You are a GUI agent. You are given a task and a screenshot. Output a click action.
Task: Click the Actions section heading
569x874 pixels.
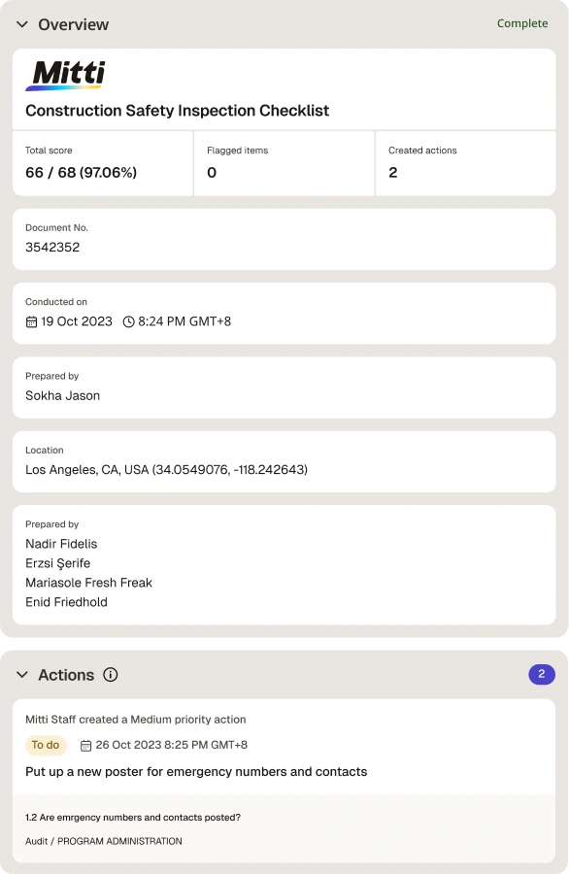[x=66, y=675]
